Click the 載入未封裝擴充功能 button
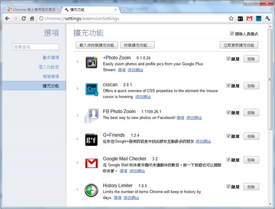275x209 pixels. point(97,45)
